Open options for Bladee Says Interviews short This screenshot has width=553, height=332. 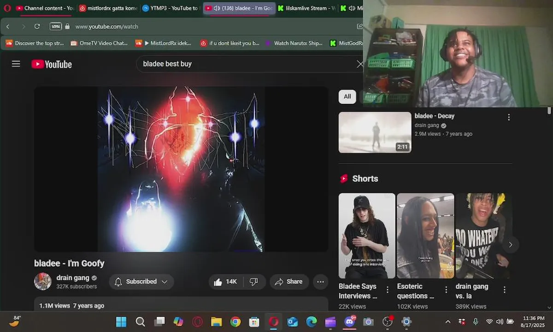click(x=388, y=290)
